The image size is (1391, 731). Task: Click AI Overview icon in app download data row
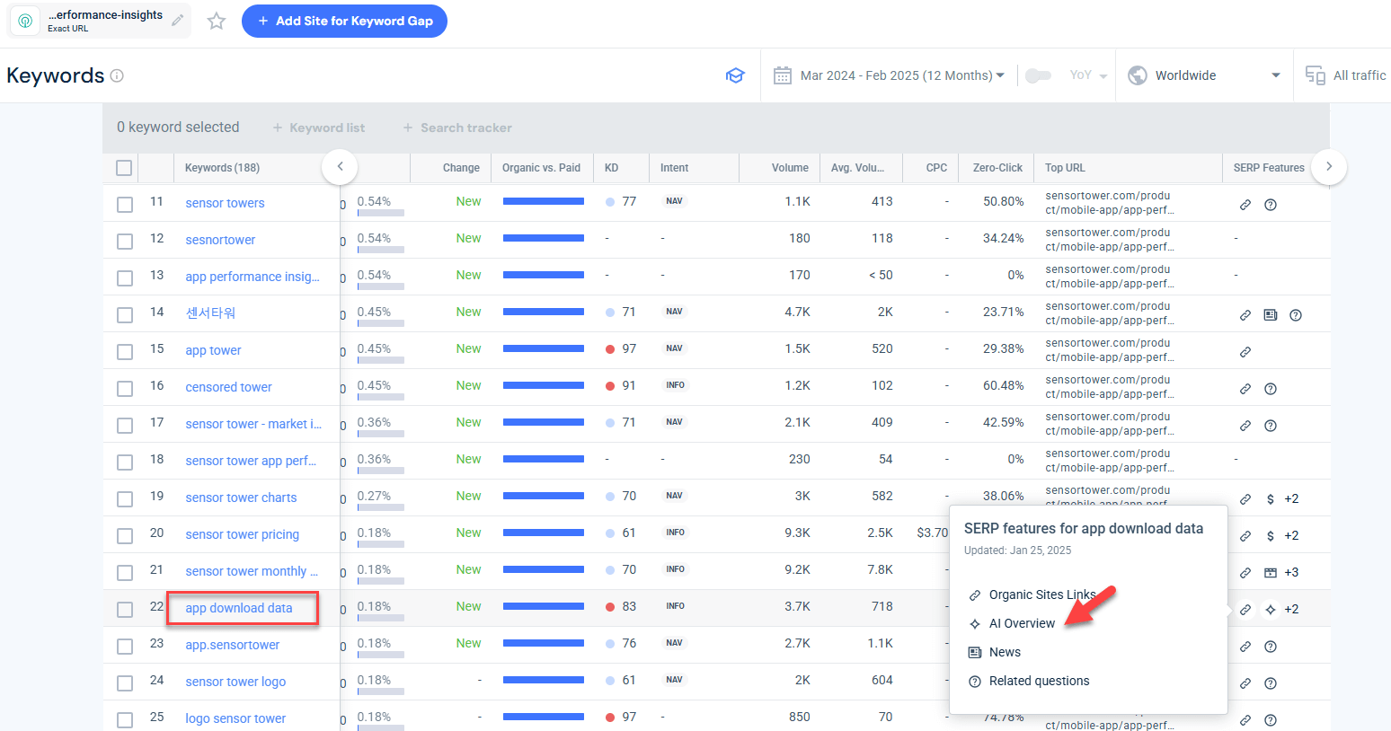pos(1270,610)
